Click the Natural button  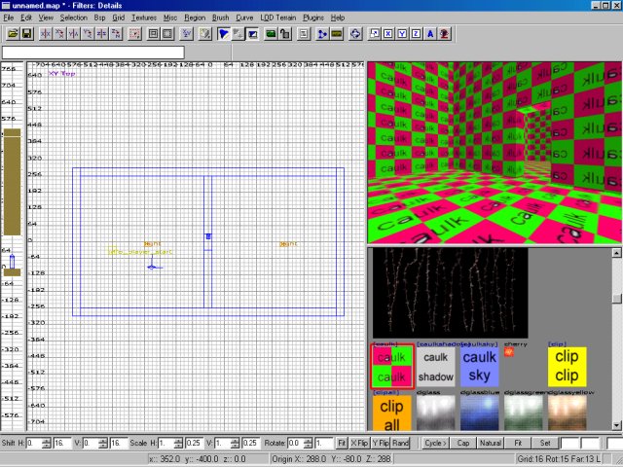click(x=491, y=444)
